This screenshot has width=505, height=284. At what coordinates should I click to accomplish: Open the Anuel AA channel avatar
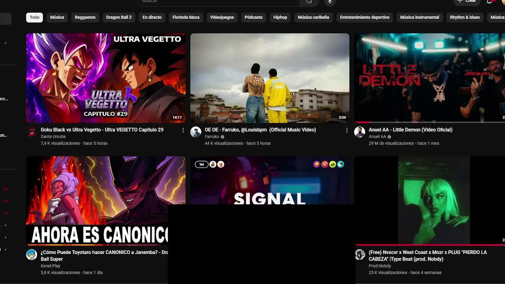pyautogui.click(x=359, y=132)
